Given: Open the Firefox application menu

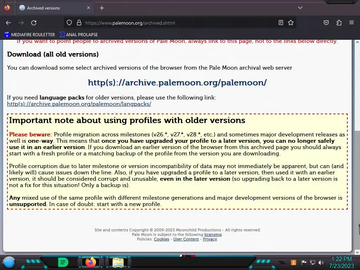Looking at the screenshot, I should 352,22.
